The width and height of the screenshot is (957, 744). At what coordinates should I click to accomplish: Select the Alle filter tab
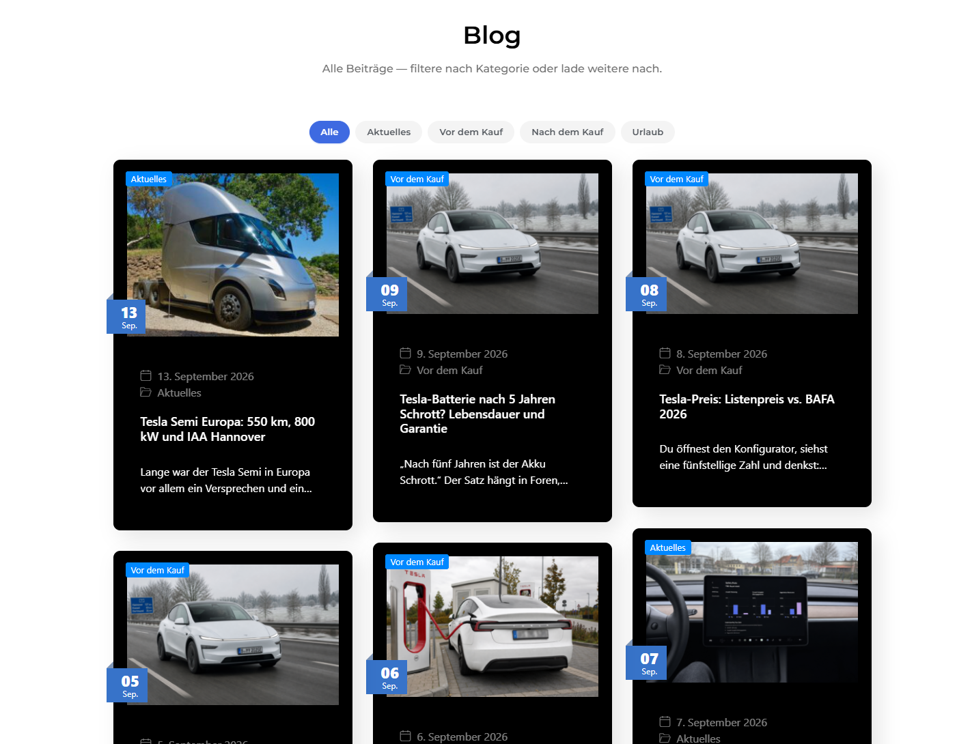tap(329, 132)
